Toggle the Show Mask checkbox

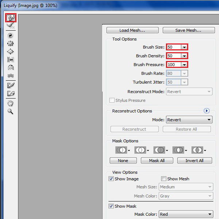pos(111,206)
